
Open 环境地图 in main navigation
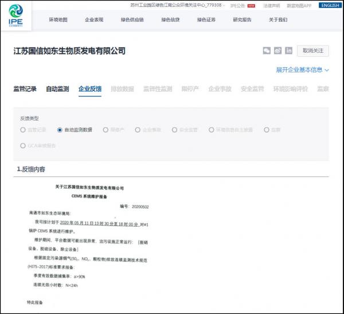point(58,20)
